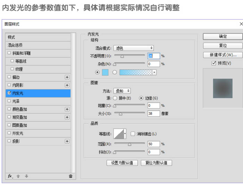Click the trash delete effect icon
This screenshot has height=185, width=243.
coord(70,176)
